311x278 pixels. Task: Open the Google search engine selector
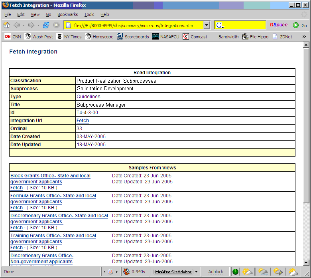[x=220, y=26]
